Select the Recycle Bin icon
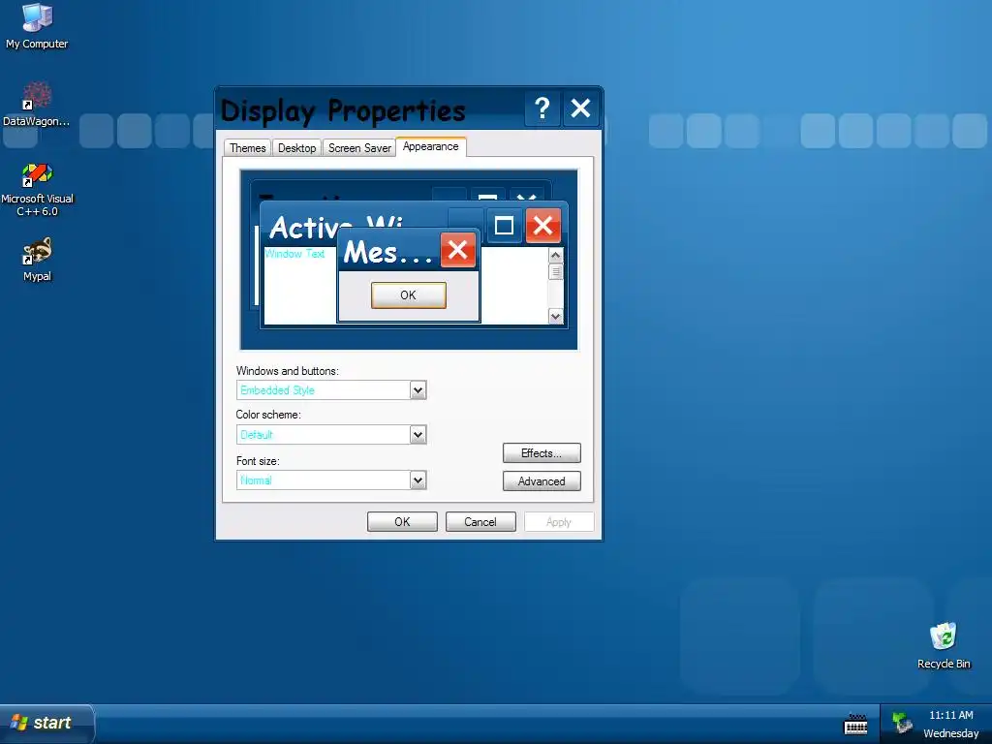This screenshot has width=992, height=744. 944,645
